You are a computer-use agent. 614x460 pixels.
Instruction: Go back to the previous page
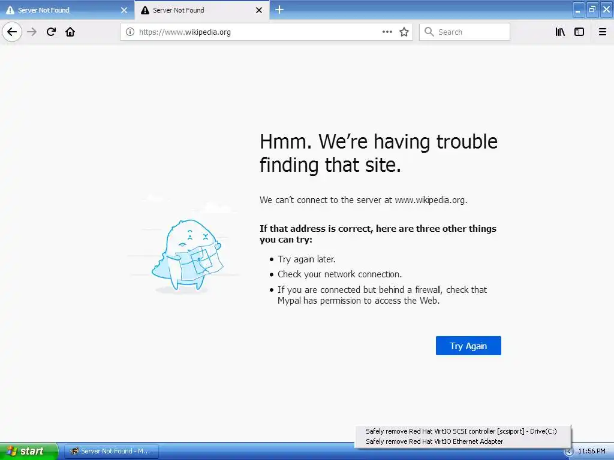pos(12,32)
